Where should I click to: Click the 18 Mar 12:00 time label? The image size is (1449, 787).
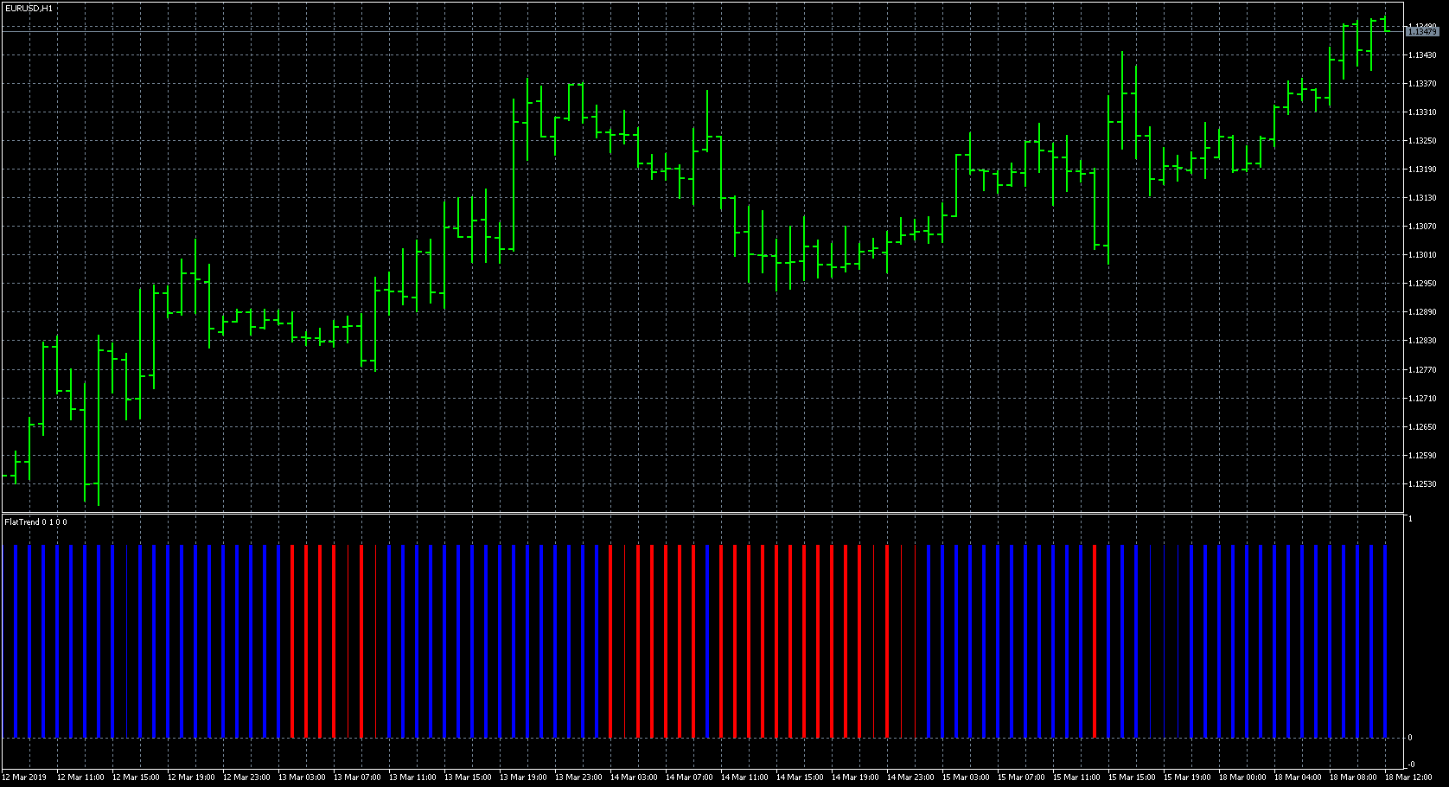(x=1408, y=777)
